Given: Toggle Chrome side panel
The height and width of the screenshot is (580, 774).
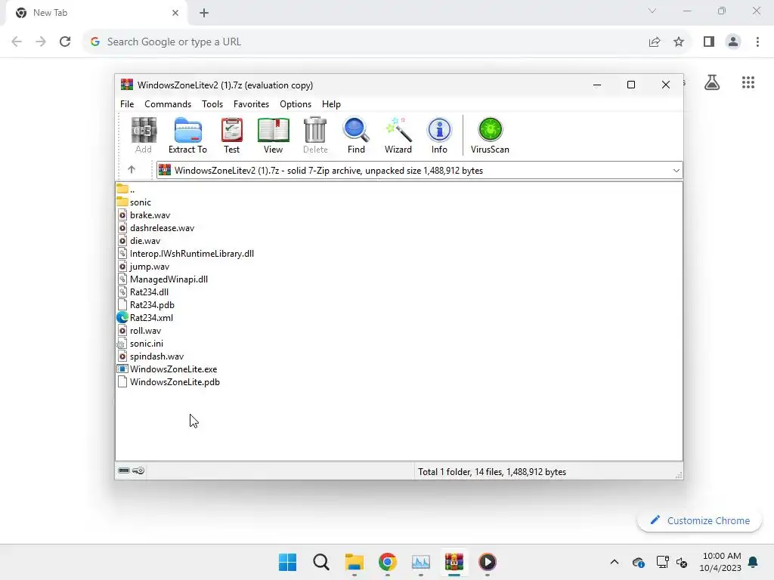Looking at the screenshot, I should pos(709,42).
